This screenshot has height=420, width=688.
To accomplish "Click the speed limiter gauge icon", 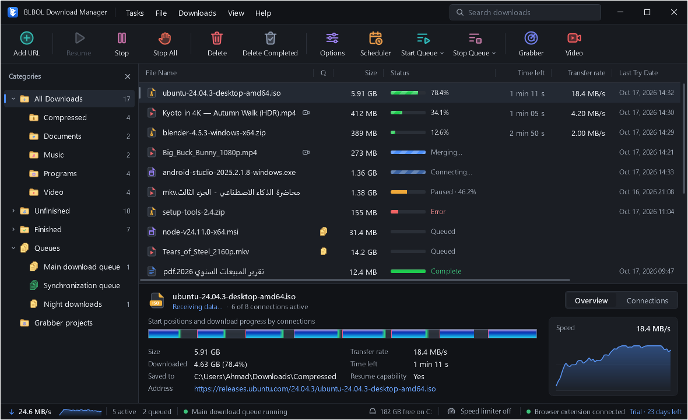I will point(451,411).
